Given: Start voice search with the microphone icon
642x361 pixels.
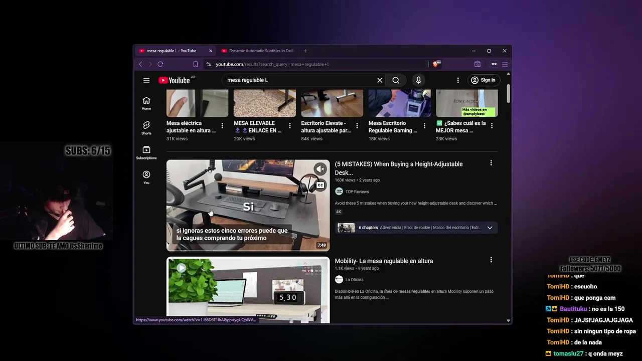Looking at the screenshot, I should (x=418, y=80).
